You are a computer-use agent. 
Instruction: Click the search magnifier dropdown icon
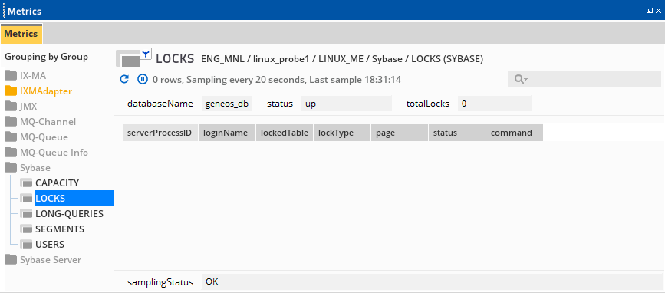pos(520,79)
